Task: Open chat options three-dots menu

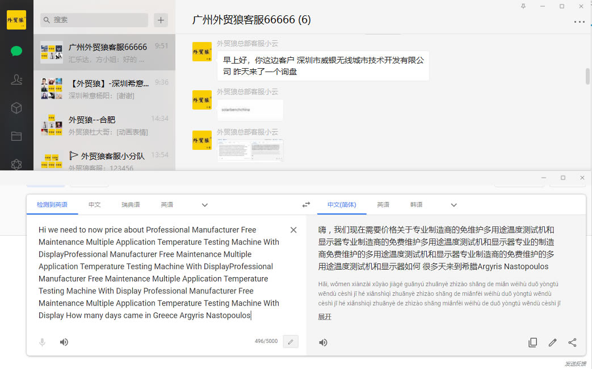Action: pyautogui.click(x=579, y=22)
